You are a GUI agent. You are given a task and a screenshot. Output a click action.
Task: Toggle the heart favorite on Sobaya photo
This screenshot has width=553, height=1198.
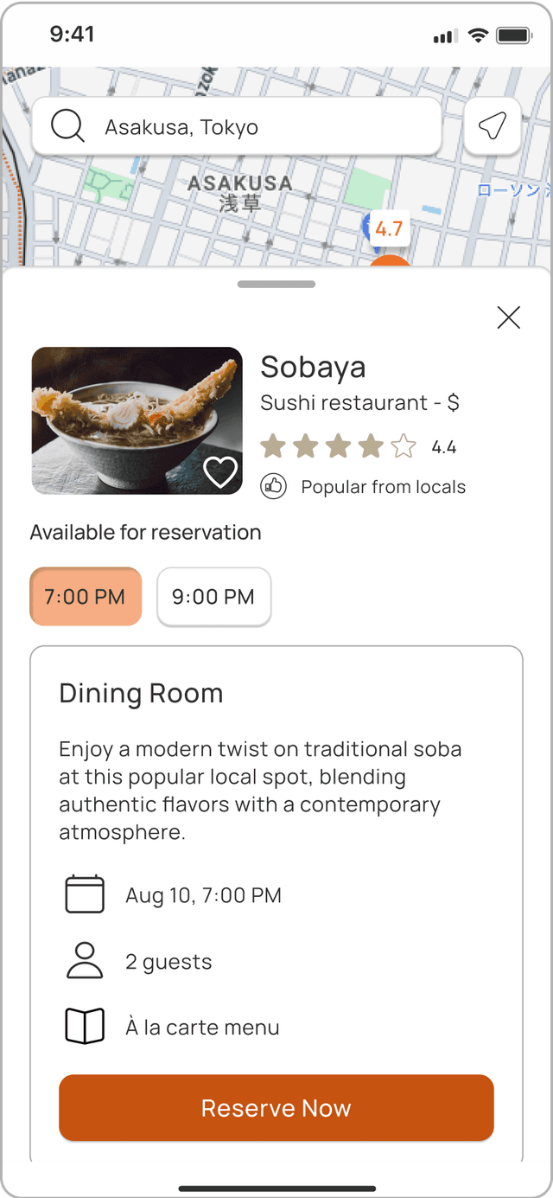[x=220, y=471]
